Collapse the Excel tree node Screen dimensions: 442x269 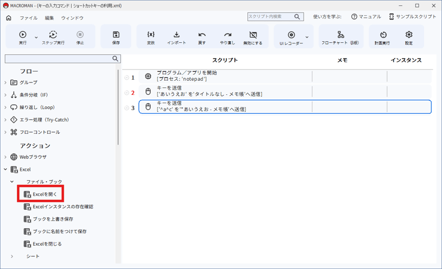pos(5,169)
